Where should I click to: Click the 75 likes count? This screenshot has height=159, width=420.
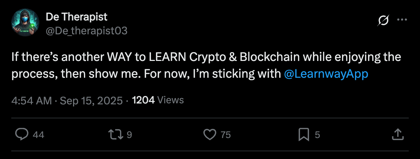click(225, 135)
